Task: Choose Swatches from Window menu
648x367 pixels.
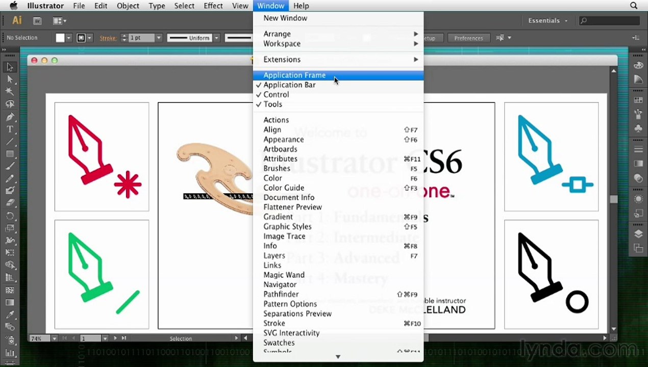Action: click(x=338, y=343)
